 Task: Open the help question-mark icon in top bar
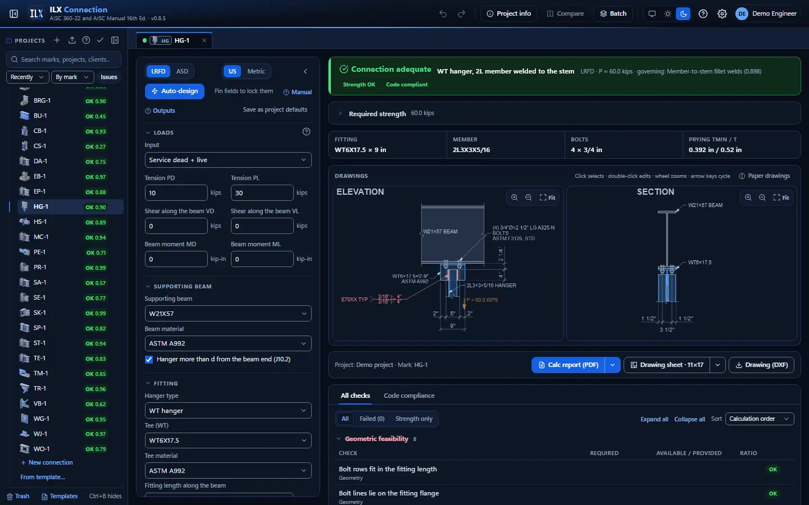(703, 13)
